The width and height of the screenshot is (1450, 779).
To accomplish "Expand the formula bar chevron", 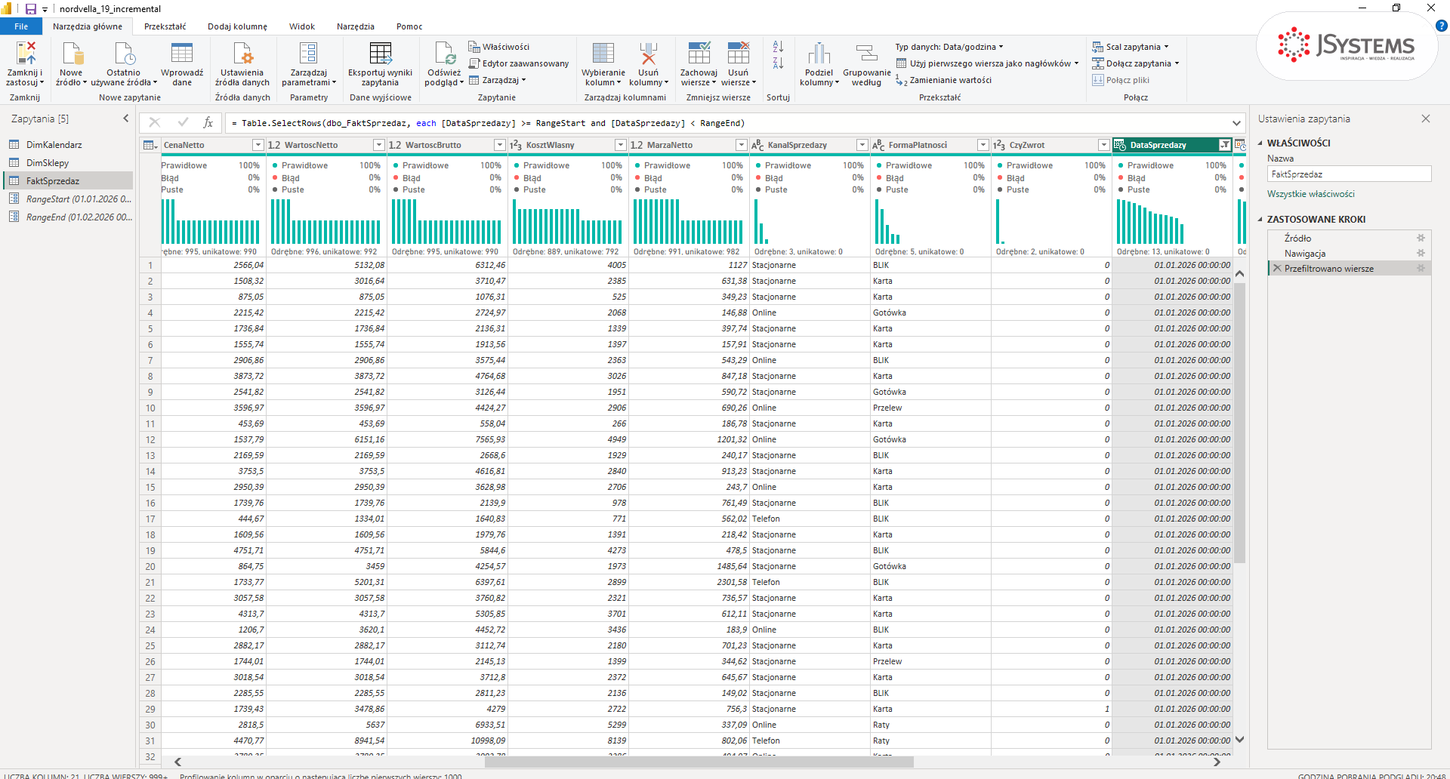I will click(1236, 123).
